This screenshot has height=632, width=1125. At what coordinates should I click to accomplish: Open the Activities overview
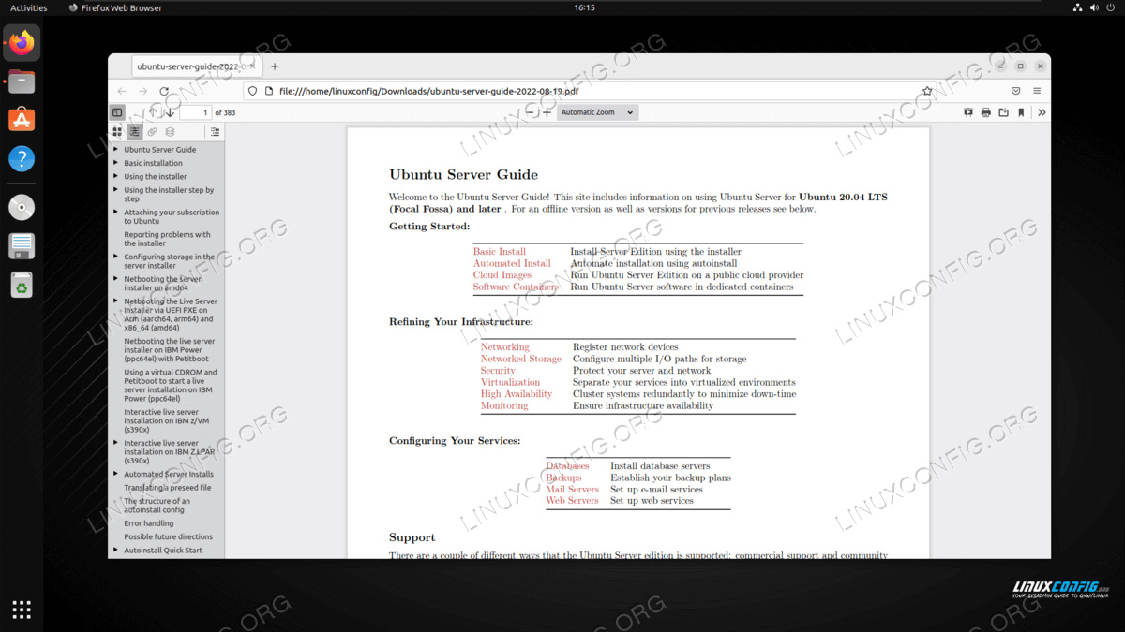pyautogui.click(x=28, y=7)
